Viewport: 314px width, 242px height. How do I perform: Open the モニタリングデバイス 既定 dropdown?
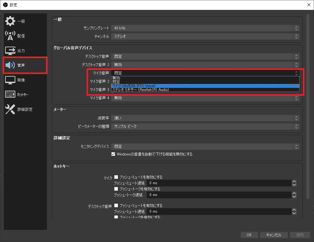tap(205, 147)
